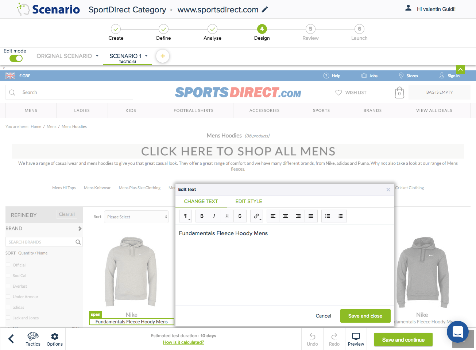
Task: Switch to the EDIT STYLE tab
Action: tap(249, 201)
